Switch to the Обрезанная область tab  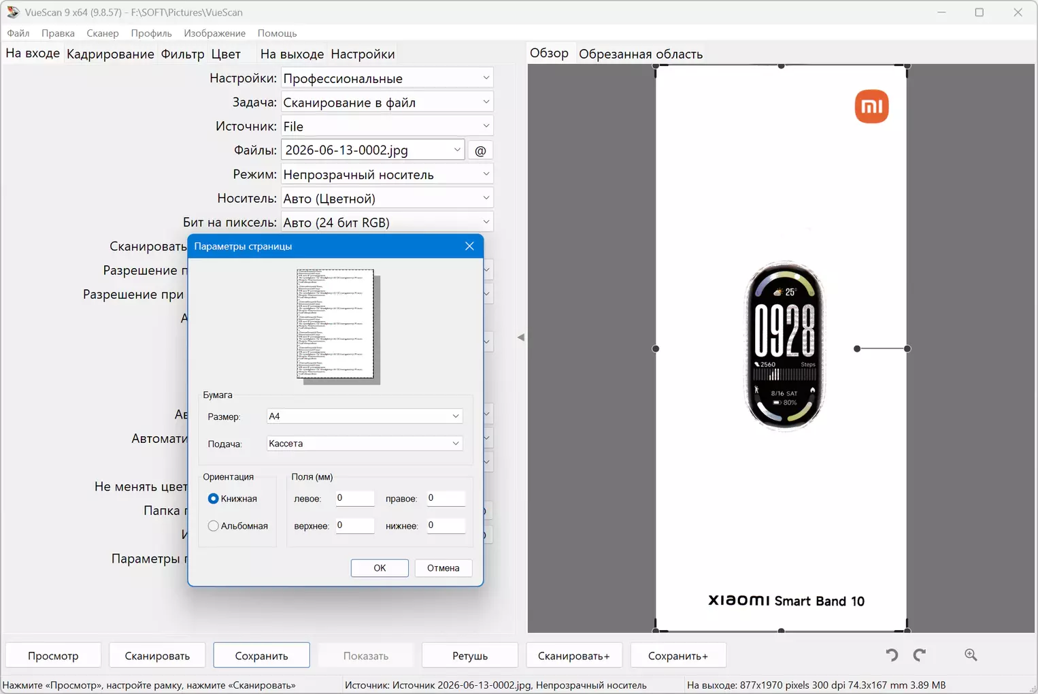click(641, 54)
